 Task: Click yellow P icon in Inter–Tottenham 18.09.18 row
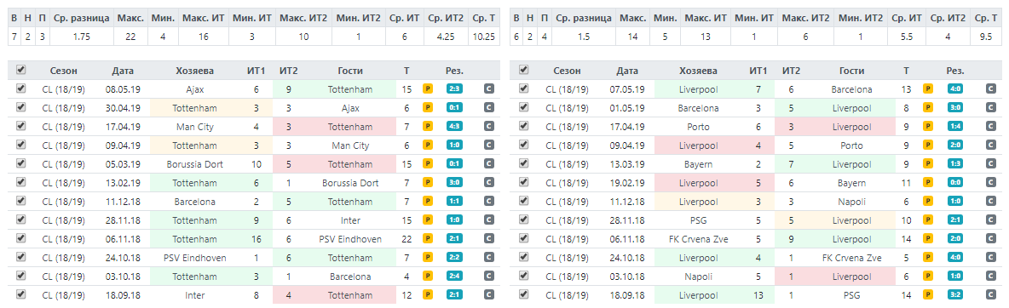pos(427,295)
